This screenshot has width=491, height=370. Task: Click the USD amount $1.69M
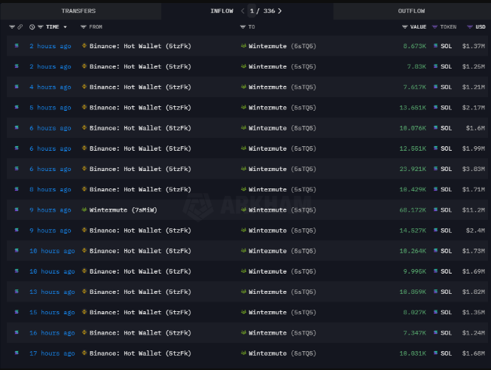[x=474, y=271]
